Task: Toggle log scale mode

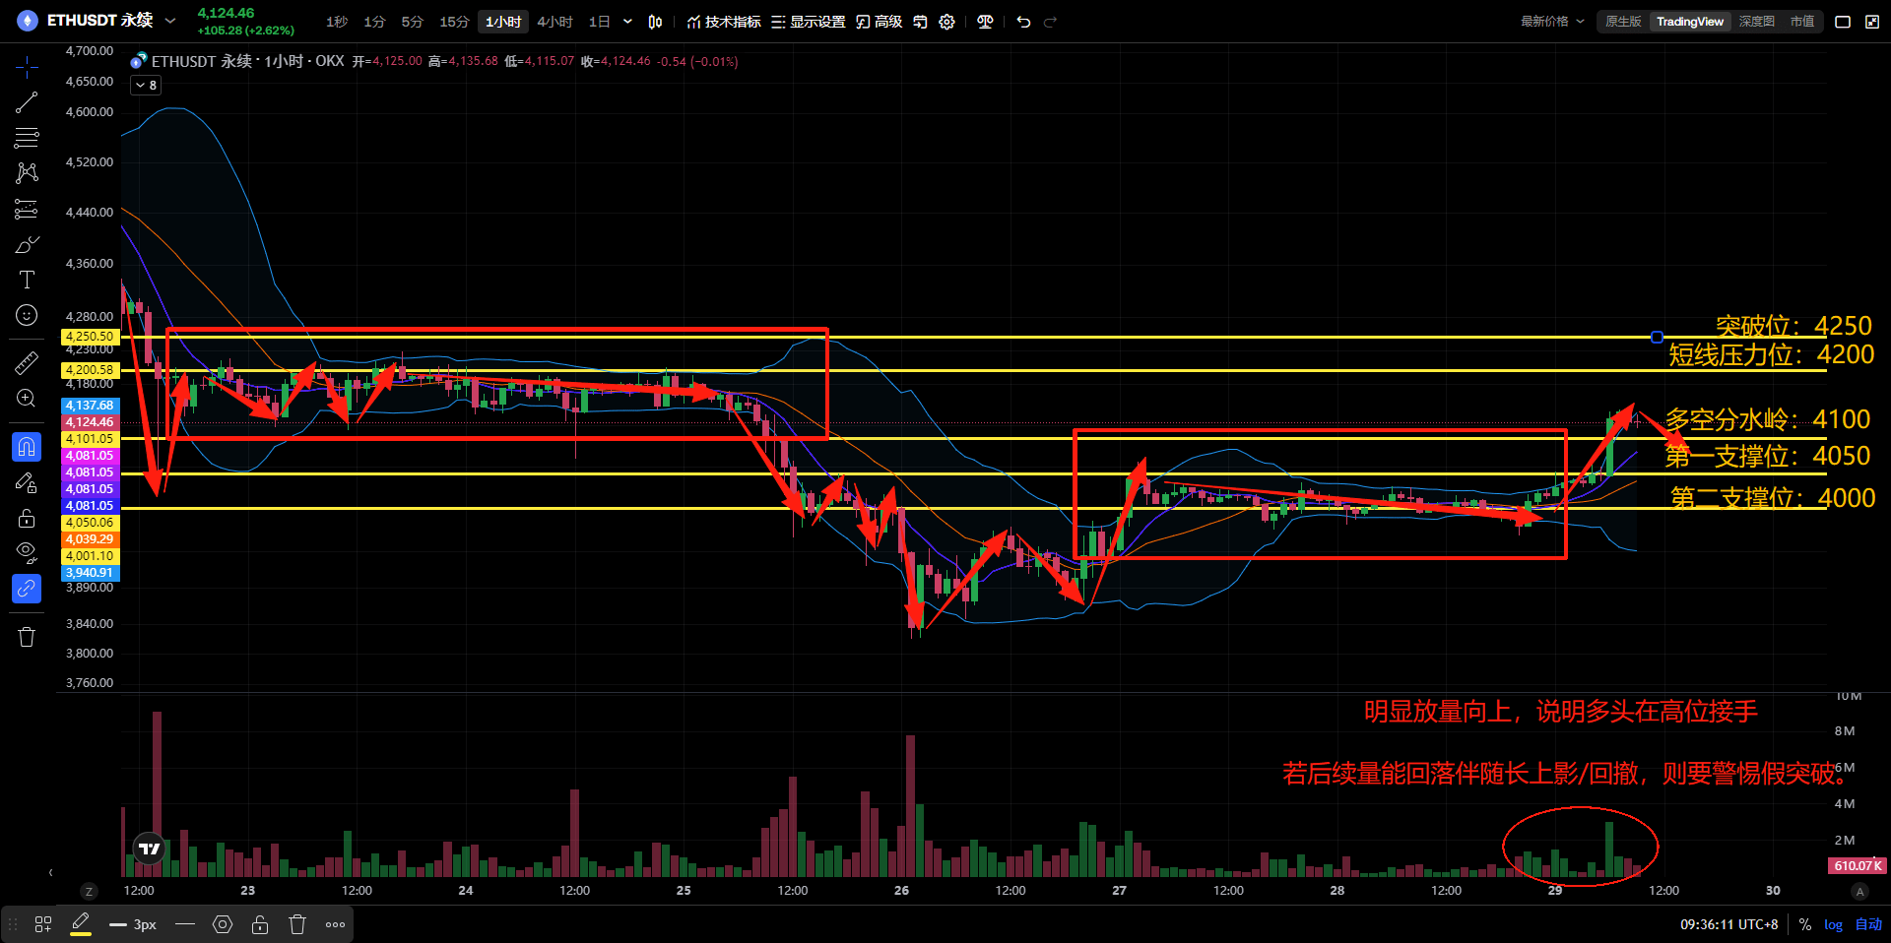Action: 1833,924
